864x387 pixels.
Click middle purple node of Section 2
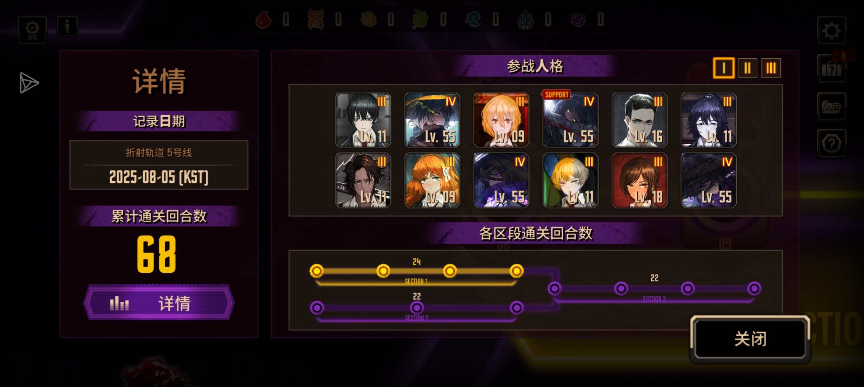(x=417, y=307)
